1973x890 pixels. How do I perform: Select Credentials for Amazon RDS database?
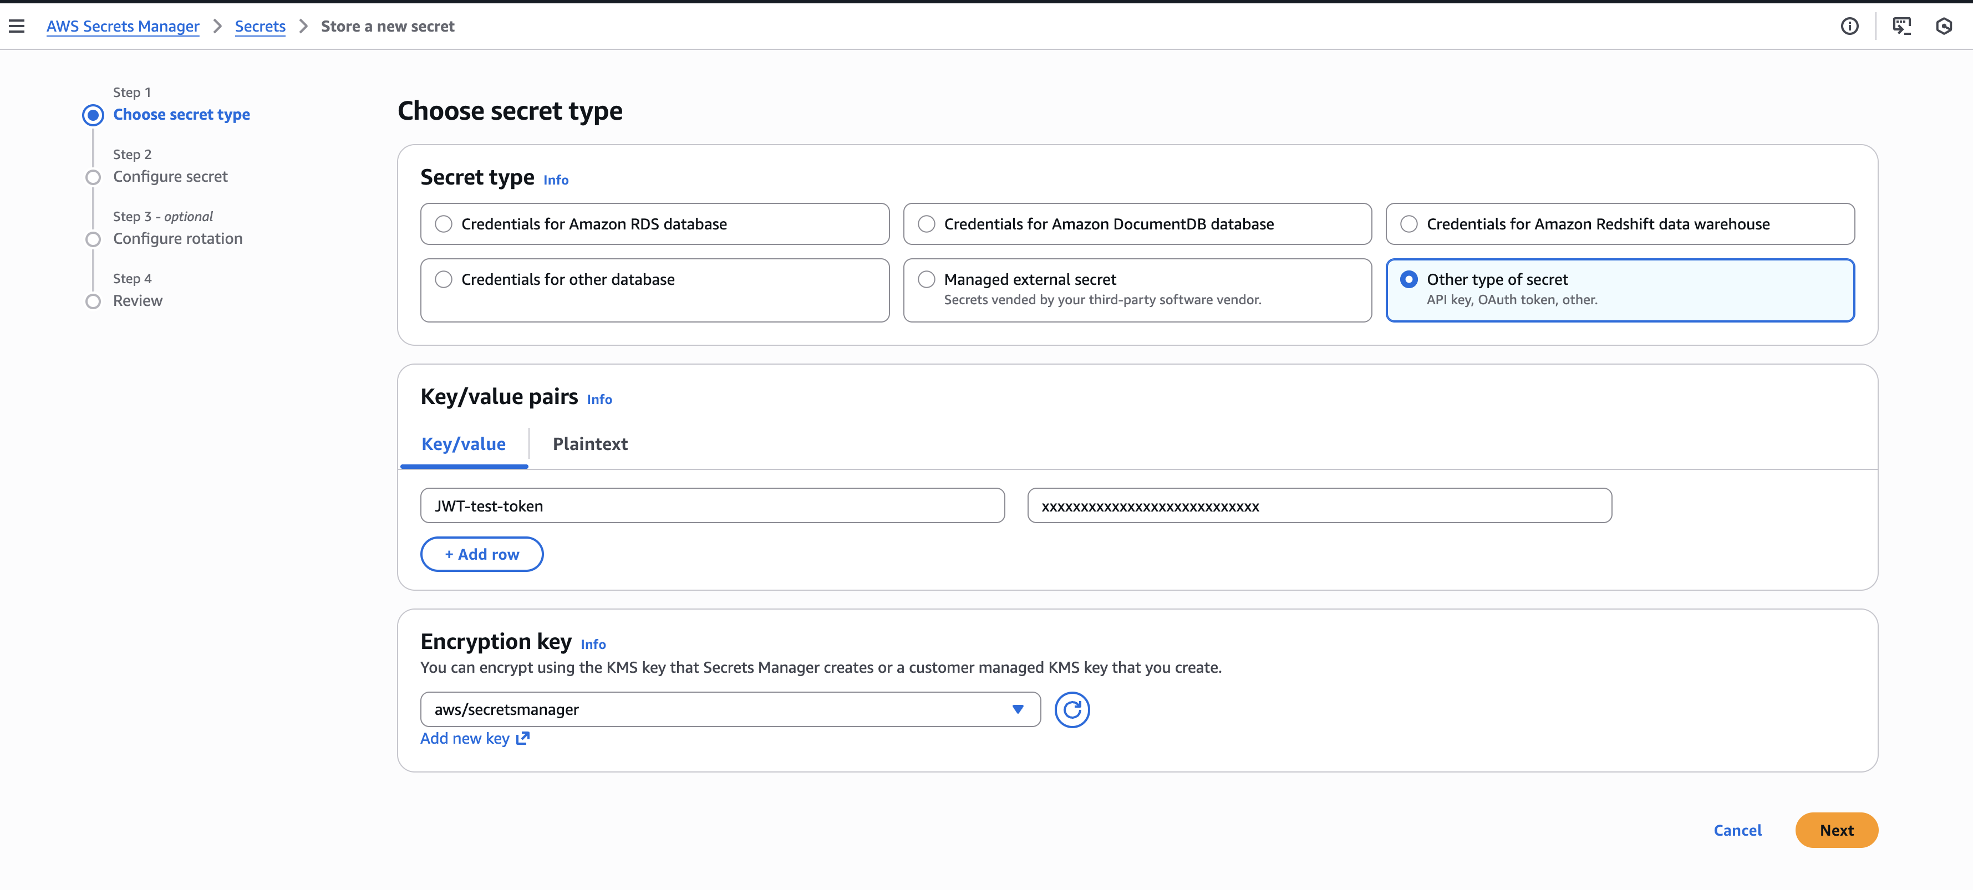(443, 223)
